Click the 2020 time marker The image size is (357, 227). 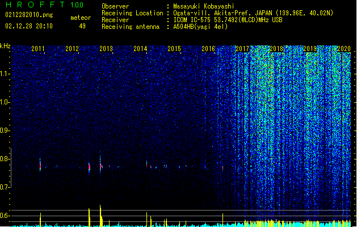(x=344, y=48)
